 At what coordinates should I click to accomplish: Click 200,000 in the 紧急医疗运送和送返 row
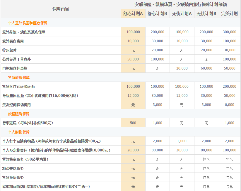(230, 87)
